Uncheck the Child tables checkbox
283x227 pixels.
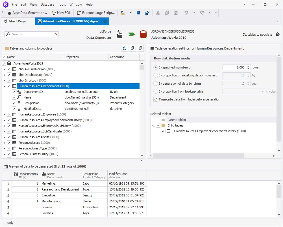[x=158, y=125]
